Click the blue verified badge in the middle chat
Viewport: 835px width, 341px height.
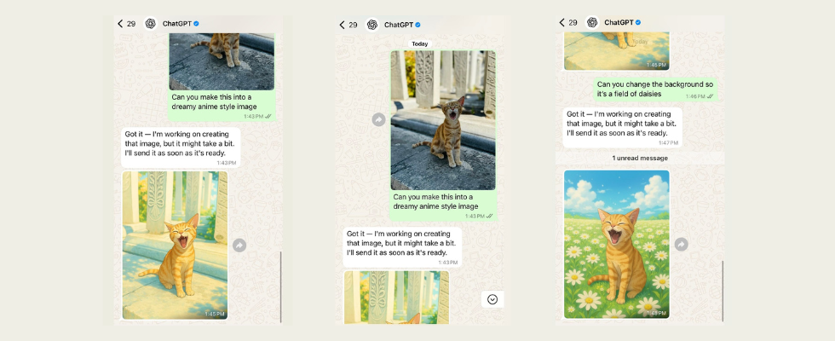pyautogui.click(x=417, y=25)
